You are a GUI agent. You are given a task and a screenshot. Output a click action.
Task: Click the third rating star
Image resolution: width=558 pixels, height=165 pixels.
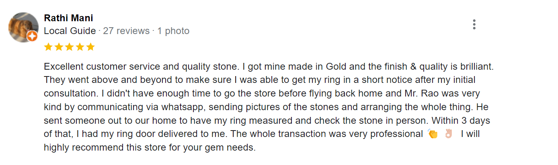[69, 47]
